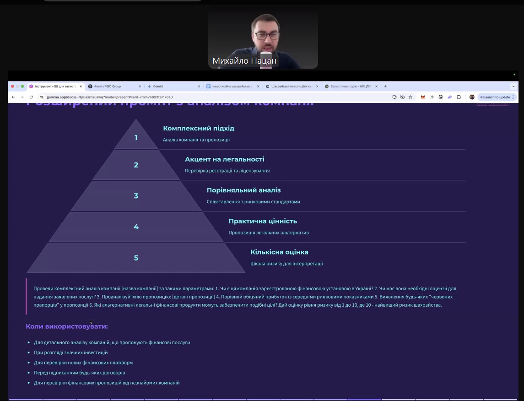Click text Аналіз компанії та пропозиції

[x=196, y=140]
